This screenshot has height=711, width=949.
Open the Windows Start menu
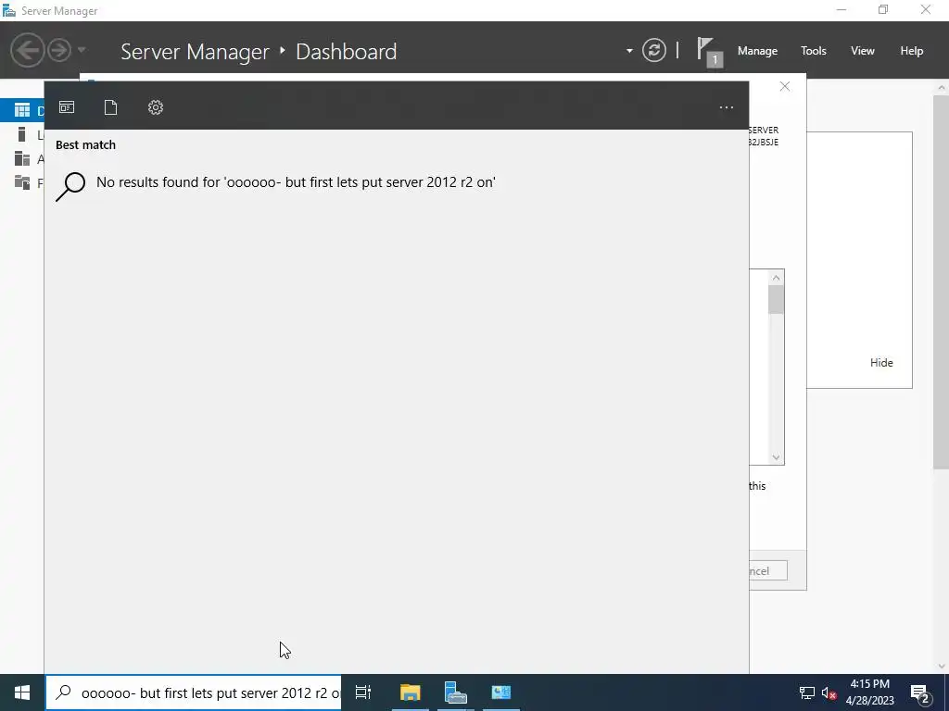point(22,692)
